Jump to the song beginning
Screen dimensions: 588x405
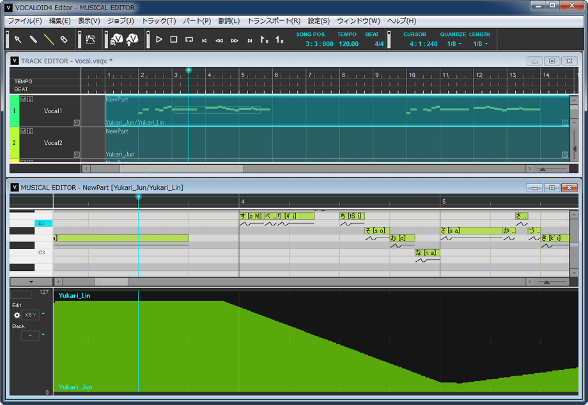(x=204, y=40)
